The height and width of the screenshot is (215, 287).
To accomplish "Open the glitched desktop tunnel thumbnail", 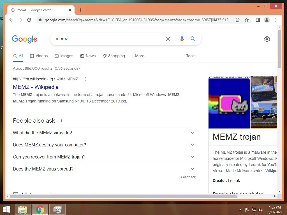I will pos(264,115).
